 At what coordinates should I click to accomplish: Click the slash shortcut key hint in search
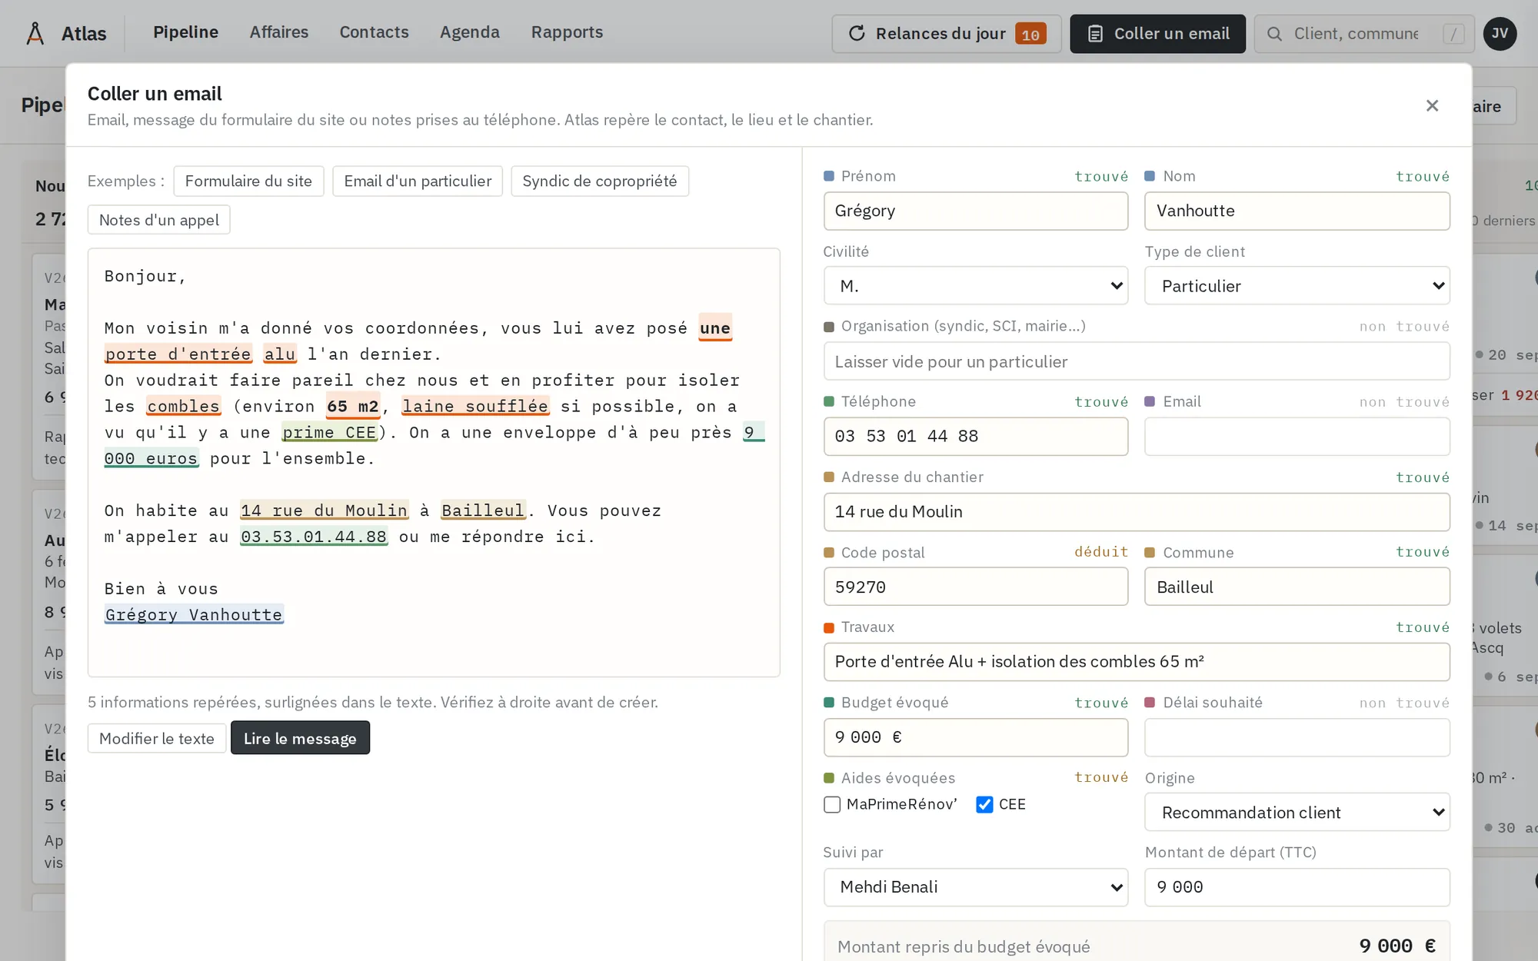coord(1453,34)
